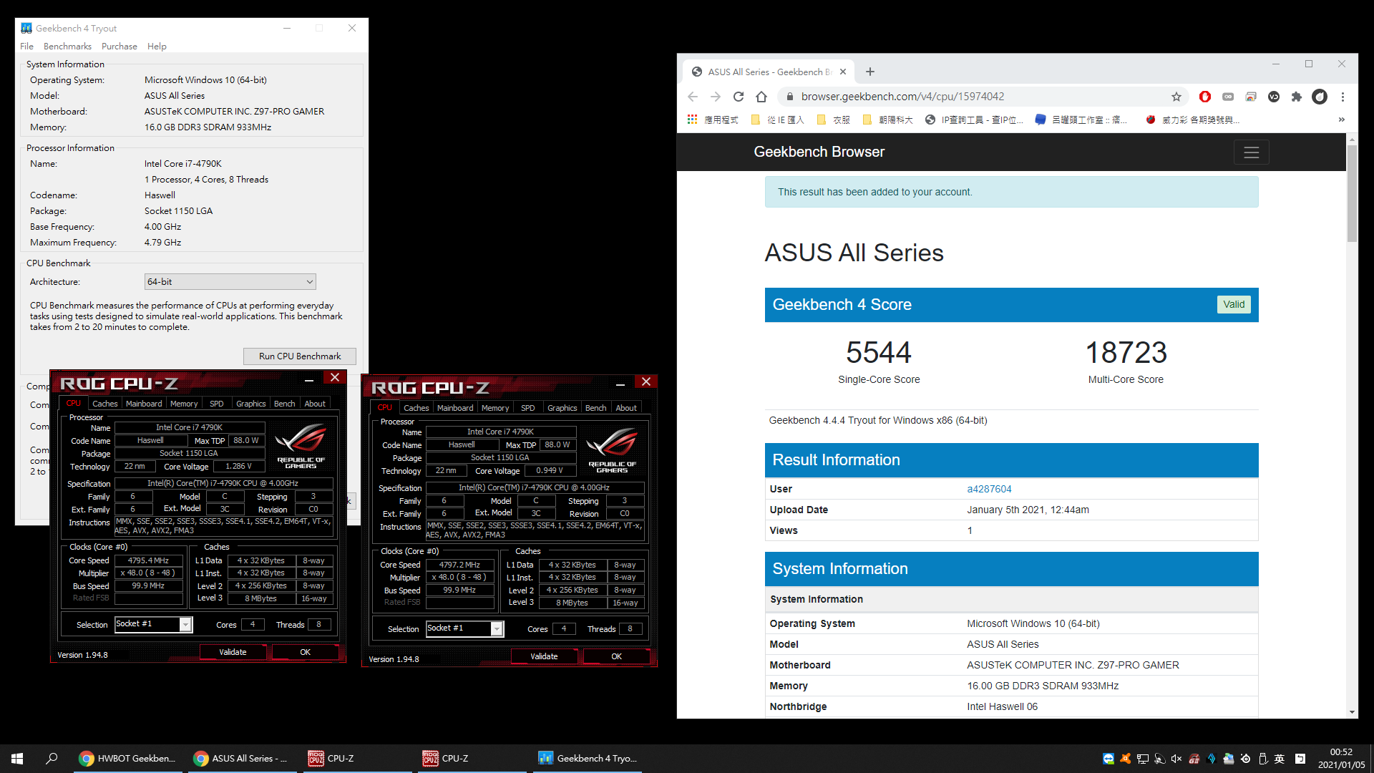Click Validate in right CPU-Z window

(x=544, y=656)
